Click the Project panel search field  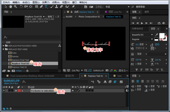(x=32, y=37)
